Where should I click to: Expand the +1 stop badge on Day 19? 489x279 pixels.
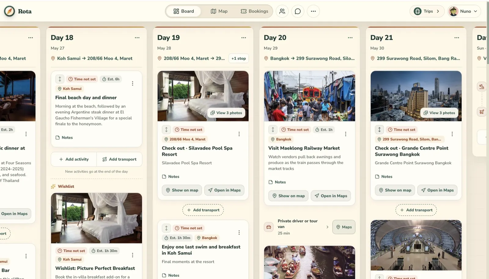[x=239, y=58]
